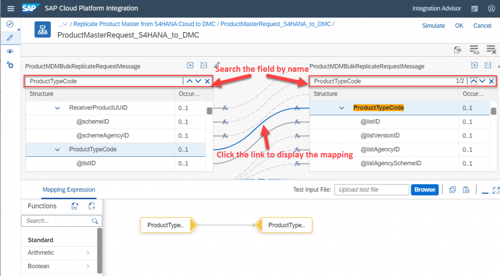The image size is (500, 276).
Task: Go to next match in source search
Action: (x=198, y=82)
